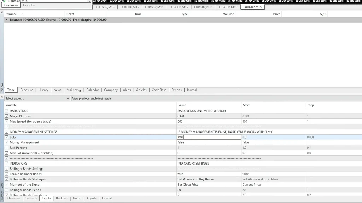Close the Toolbox panel with the X icon

2,12
